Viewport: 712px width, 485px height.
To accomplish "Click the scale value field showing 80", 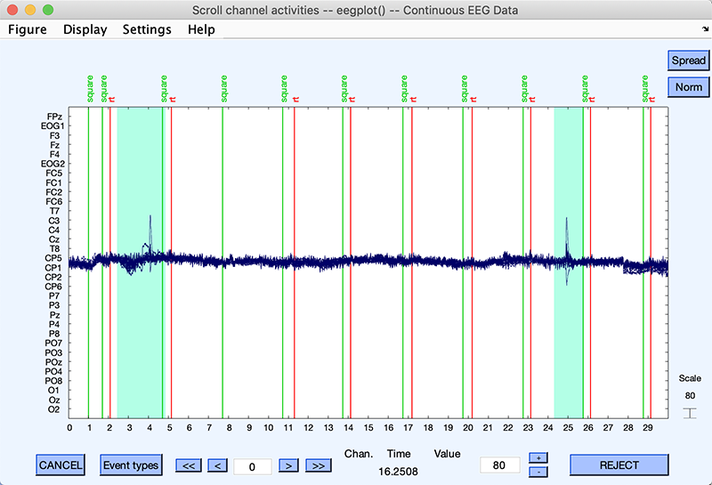I will point(499,465).
